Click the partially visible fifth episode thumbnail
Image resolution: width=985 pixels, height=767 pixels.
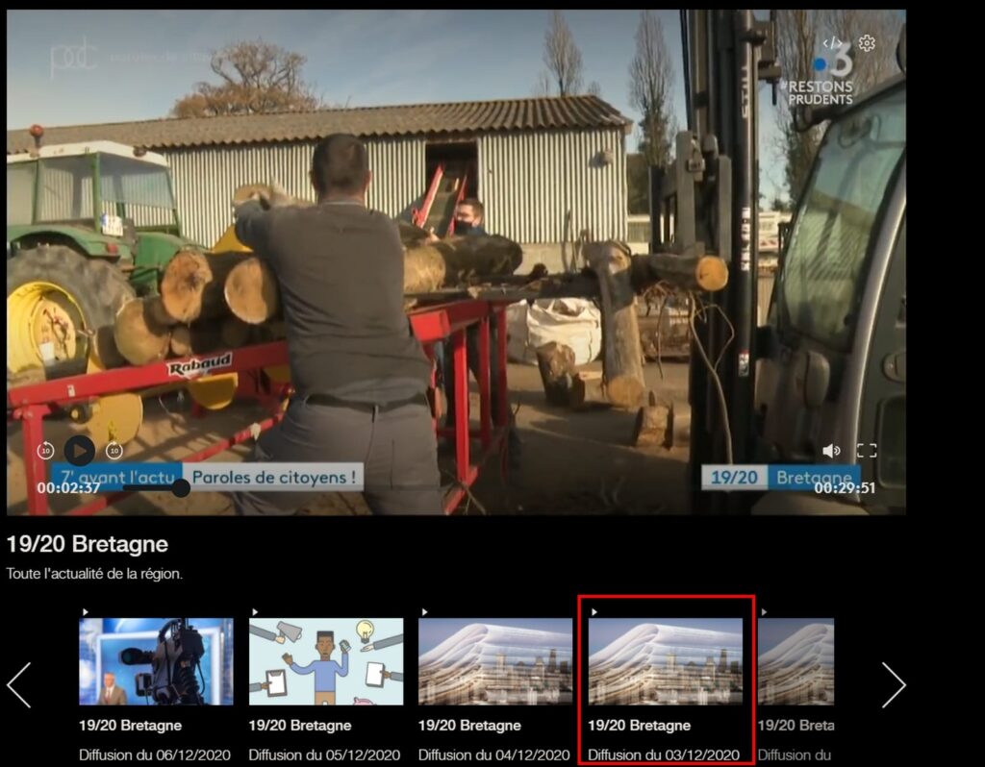pyautogui.click(x=796, y=661)
